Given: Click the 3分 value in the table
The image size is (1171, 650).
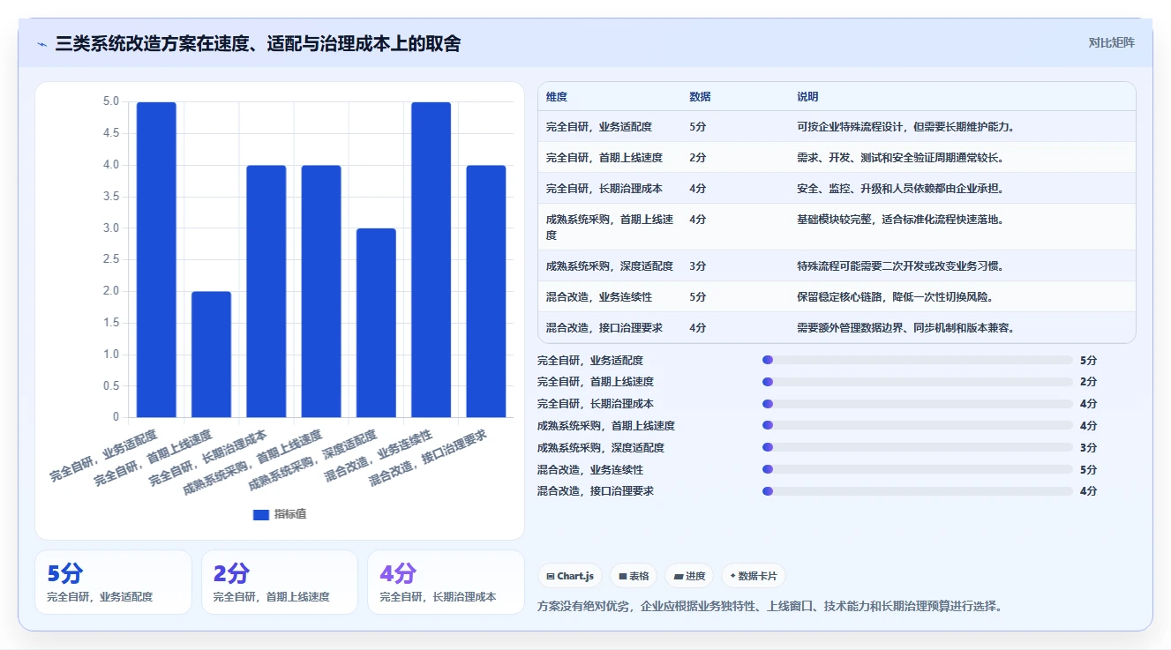Looking at the screenshot, I should point(698,266).
